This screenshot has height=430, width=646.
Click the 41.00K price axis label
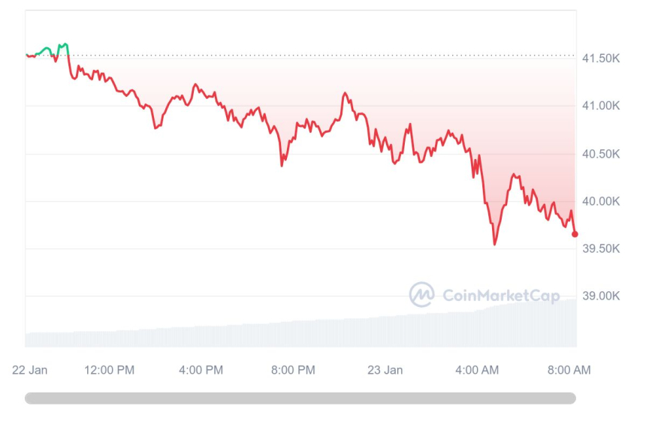tap(600, 106)
